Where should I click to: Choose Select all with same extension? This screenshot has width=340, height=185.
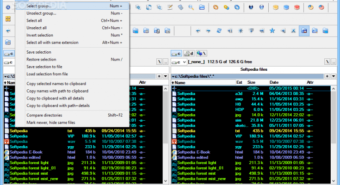pos(73,43)
